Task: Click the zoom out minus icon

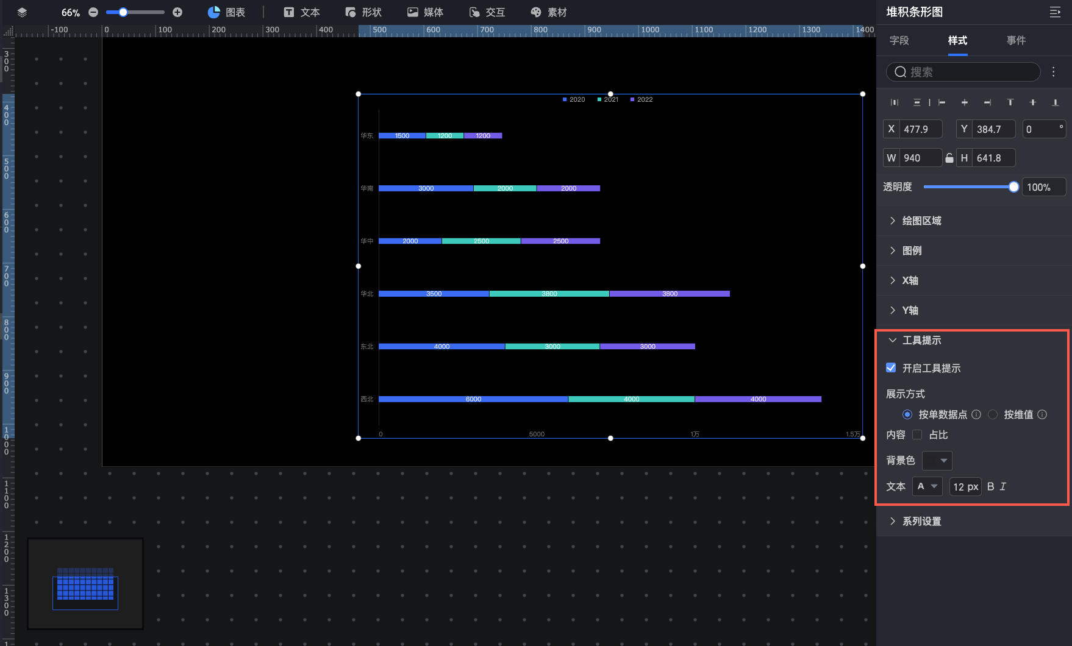Action: click(93, 12)
